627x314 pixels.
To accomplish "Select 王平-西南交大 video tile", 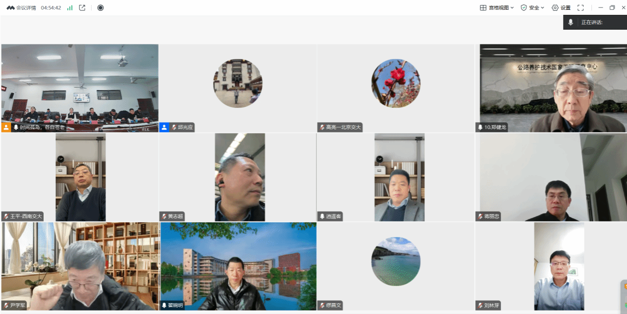I will 80,177.
